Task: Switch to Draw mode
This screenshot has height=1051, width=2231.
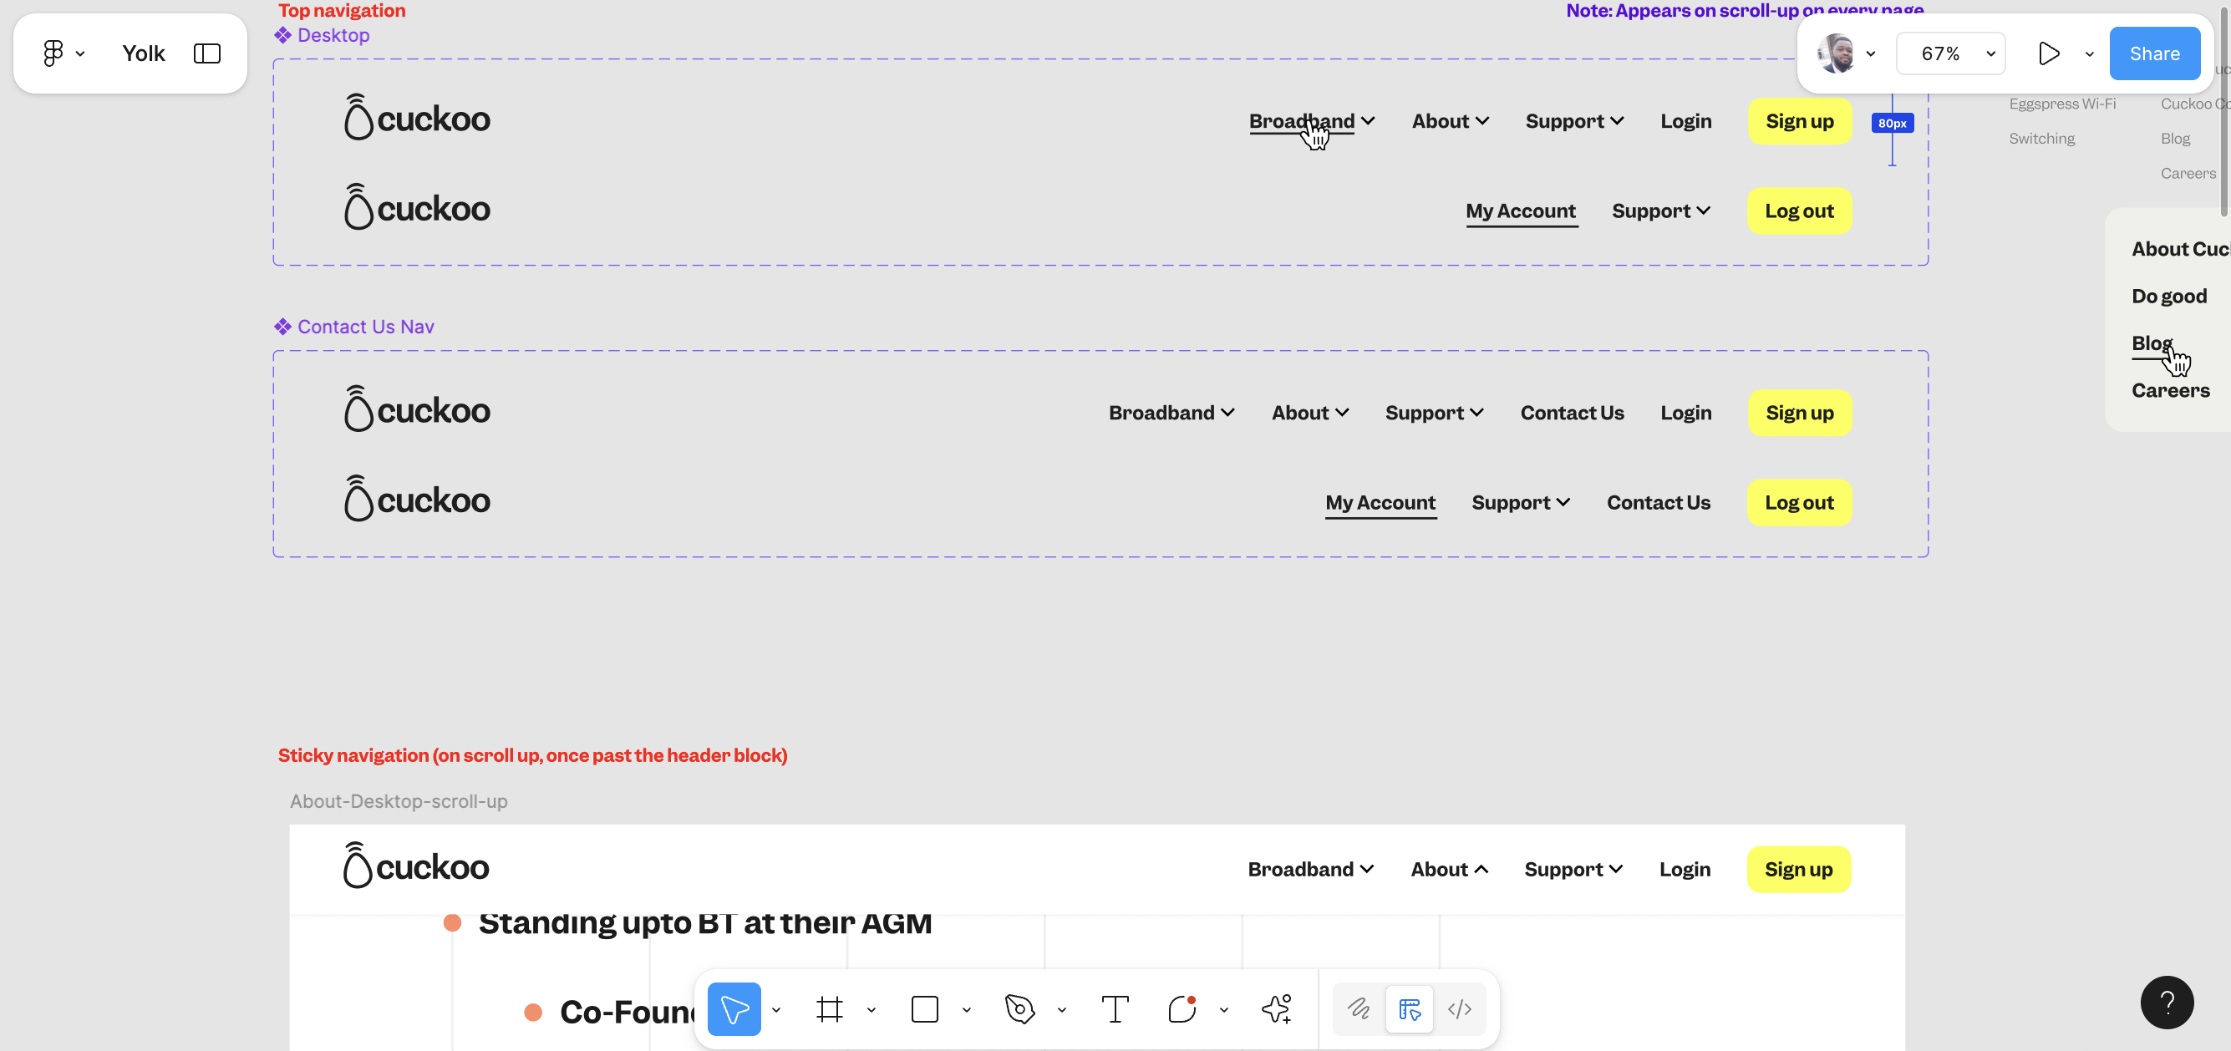Action: point(1358,1008)
